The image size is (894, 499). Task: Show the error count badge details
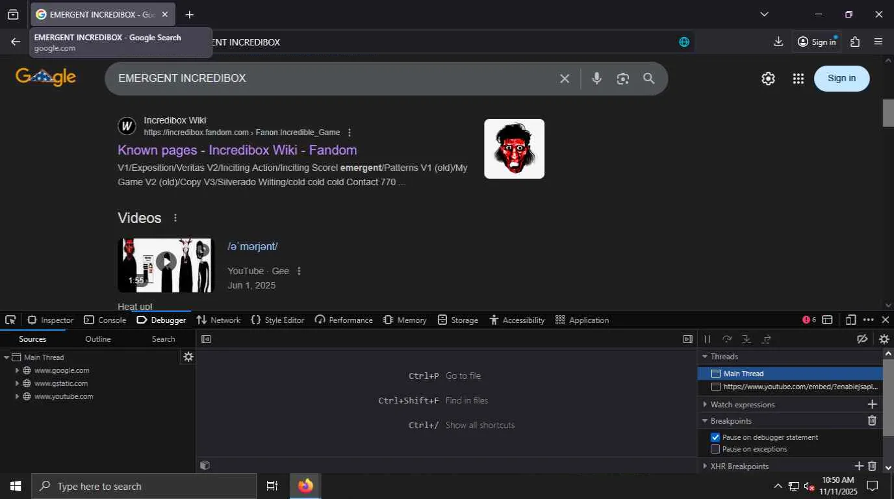810,320
